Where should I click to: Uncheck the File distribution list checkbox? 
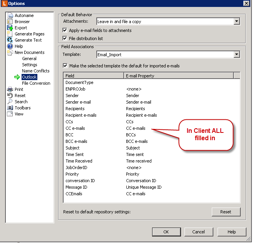(65, 39)
